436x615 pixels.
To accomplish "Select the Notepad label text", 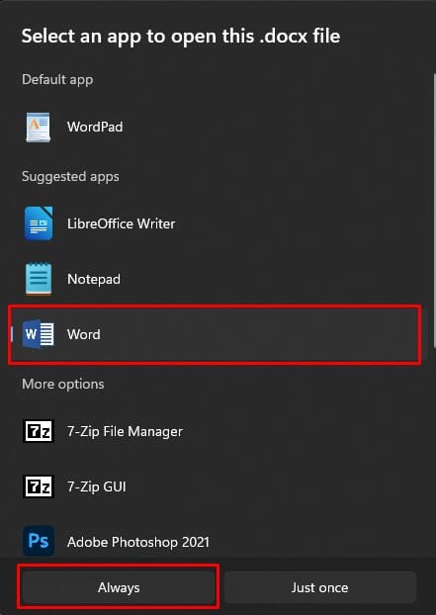I will pyautogui.click(x=94, y=279).
